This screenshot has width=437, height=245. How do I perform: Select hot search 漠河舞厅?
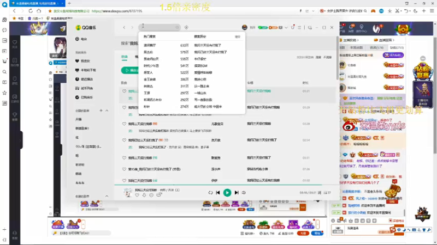(x=150, y=45)
